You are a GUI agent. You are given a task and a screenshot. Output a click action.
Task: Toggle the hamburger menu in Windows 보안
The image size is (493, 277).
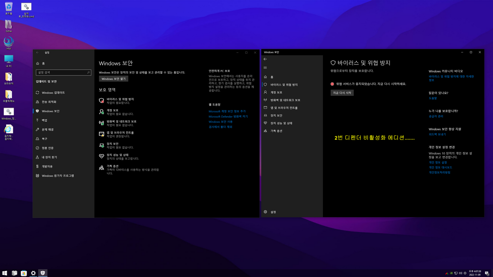pos(265,68)
